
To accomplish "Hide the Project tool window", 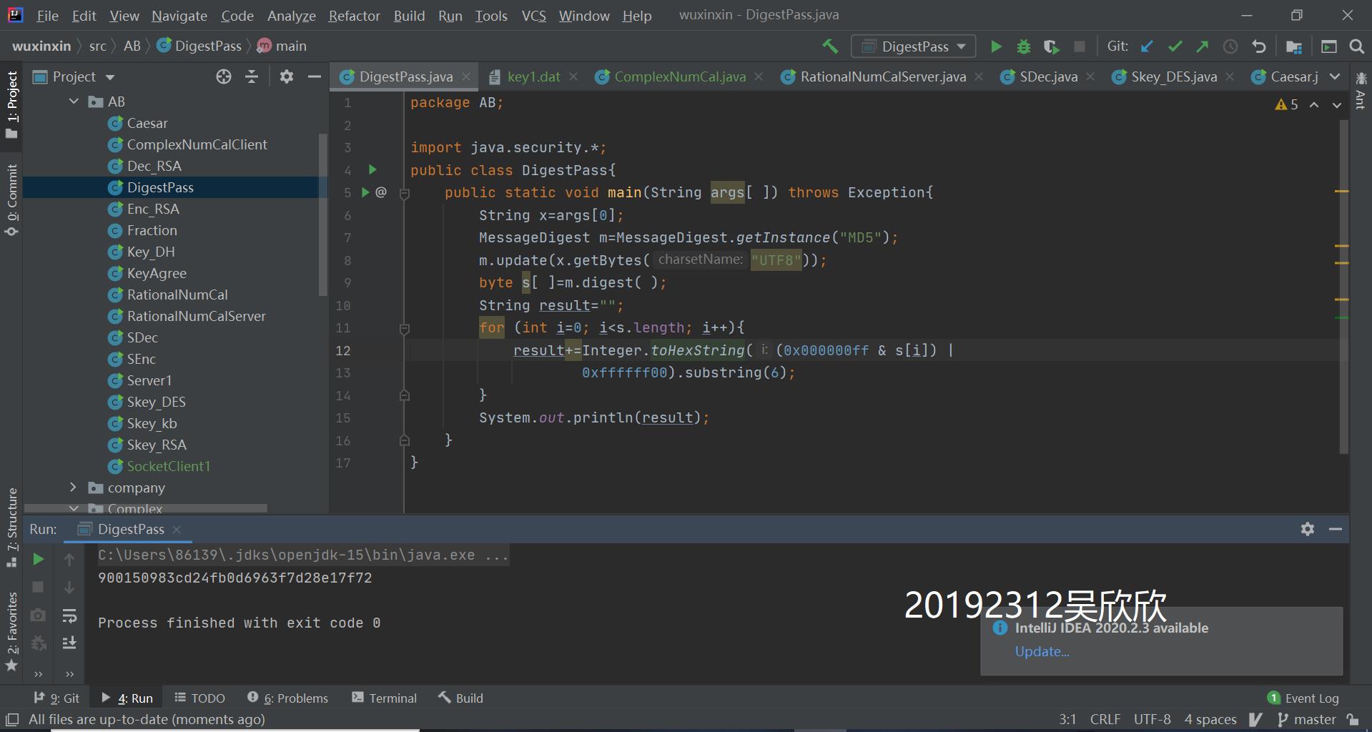I will pyautogui.click(x=314, y=76).
